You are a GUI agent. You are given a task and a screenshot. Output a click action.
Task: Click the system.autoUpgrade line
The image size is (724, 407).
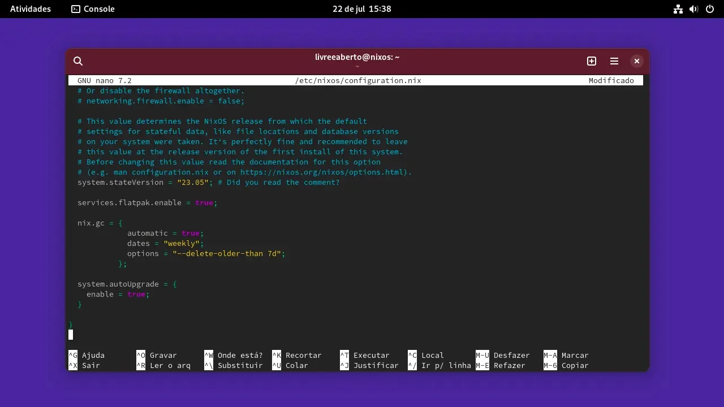[x=127, y=284]
